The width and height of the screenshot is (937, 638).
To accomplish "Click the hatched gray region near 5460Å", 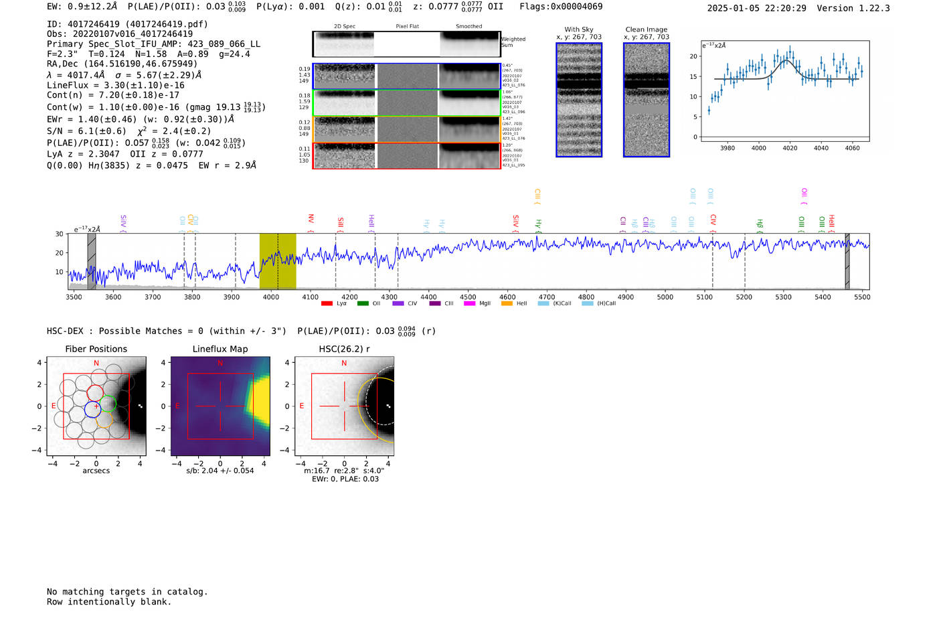I will (847, 261).
